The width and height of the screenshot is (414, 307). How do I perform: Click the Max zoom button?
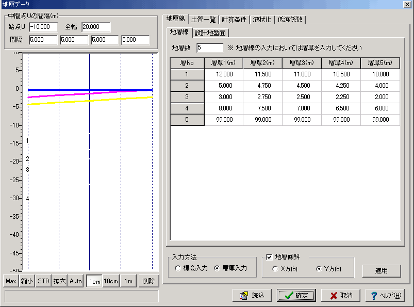[x=11, y=281]
